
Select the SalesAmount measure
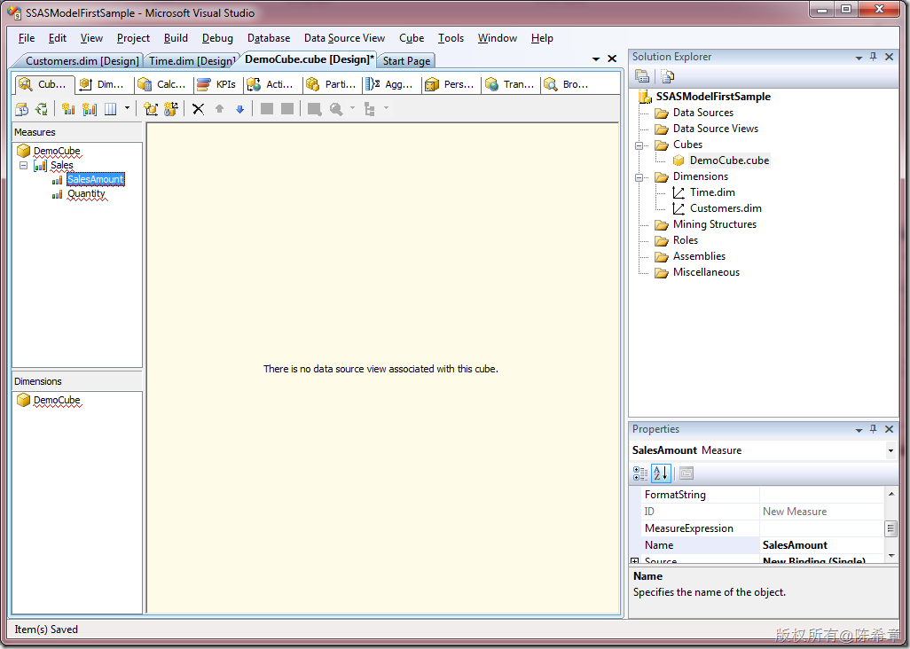(x=95, y=179)
